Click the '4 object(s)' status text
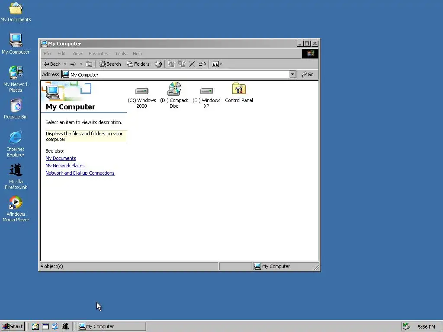Screen dimensions: 443x332 tap(52, 266)
